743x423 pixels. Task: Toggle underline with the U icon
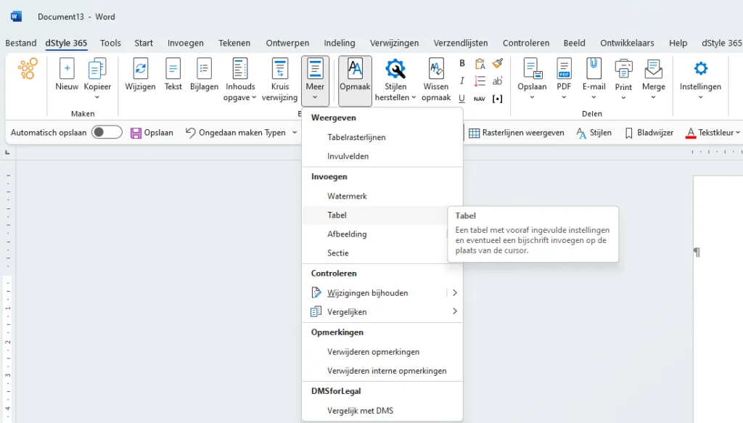(462, 99)
